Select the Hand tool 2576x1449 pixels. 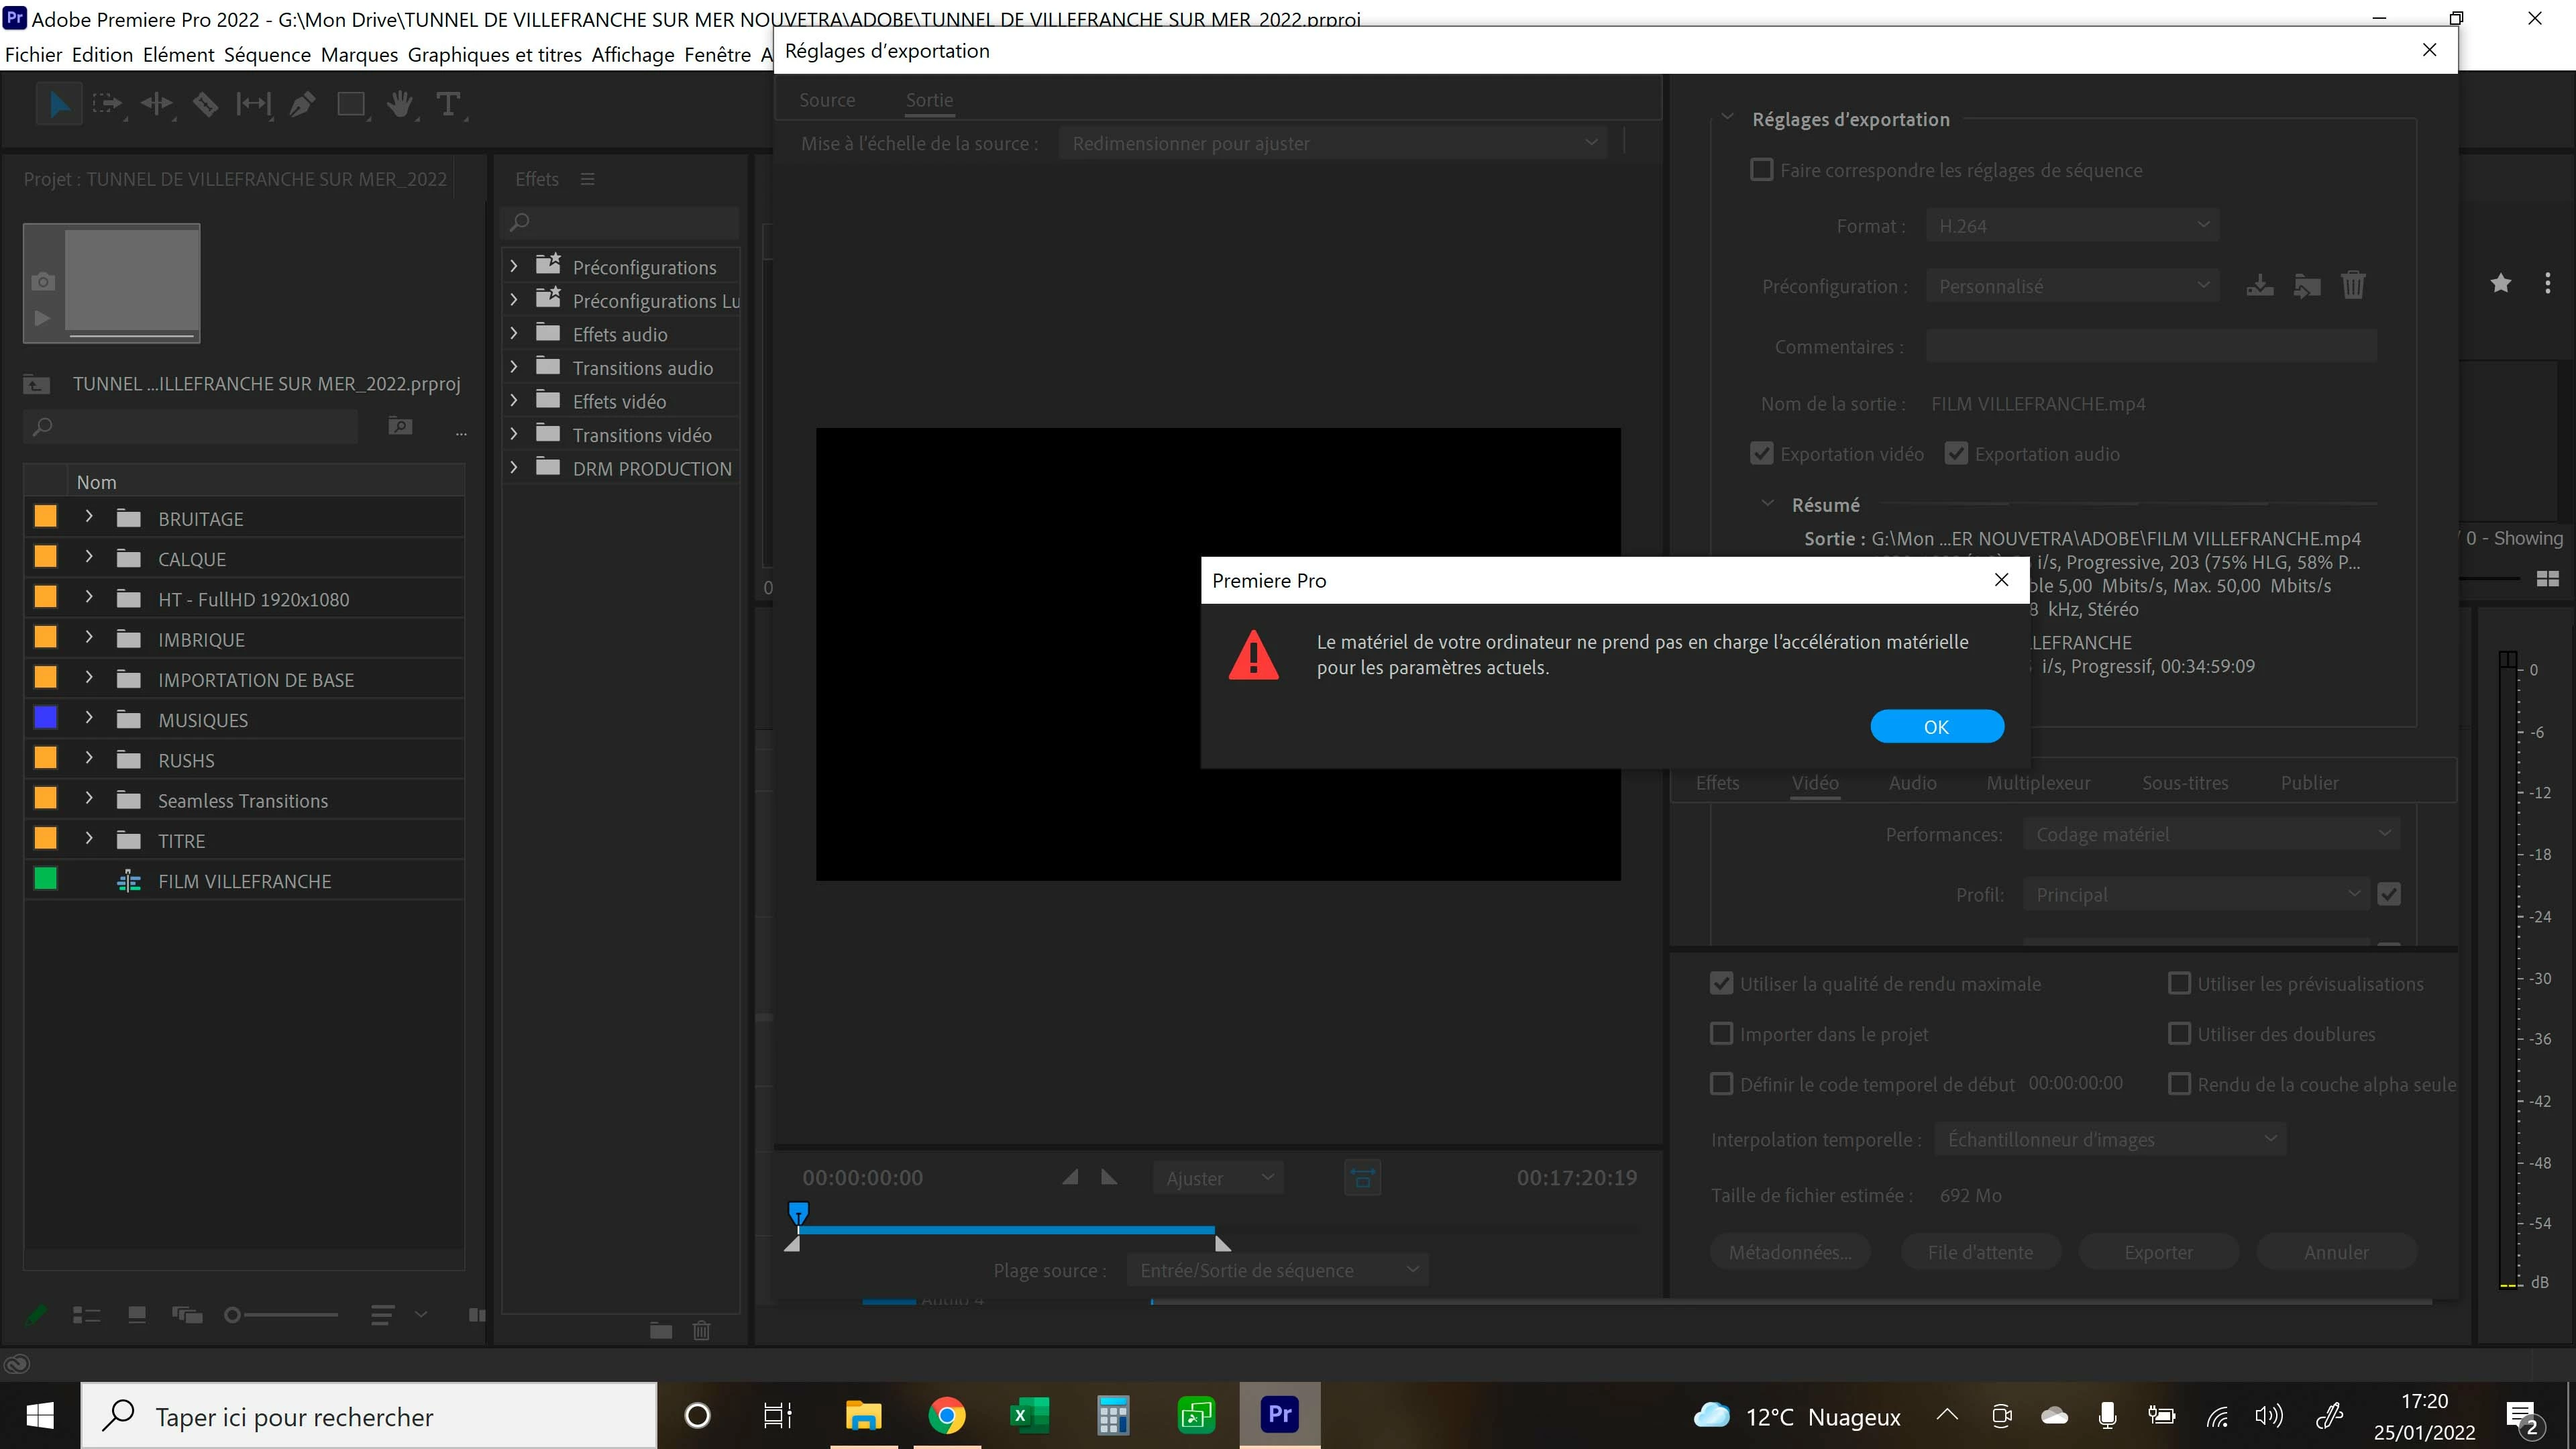pos(400,104)
